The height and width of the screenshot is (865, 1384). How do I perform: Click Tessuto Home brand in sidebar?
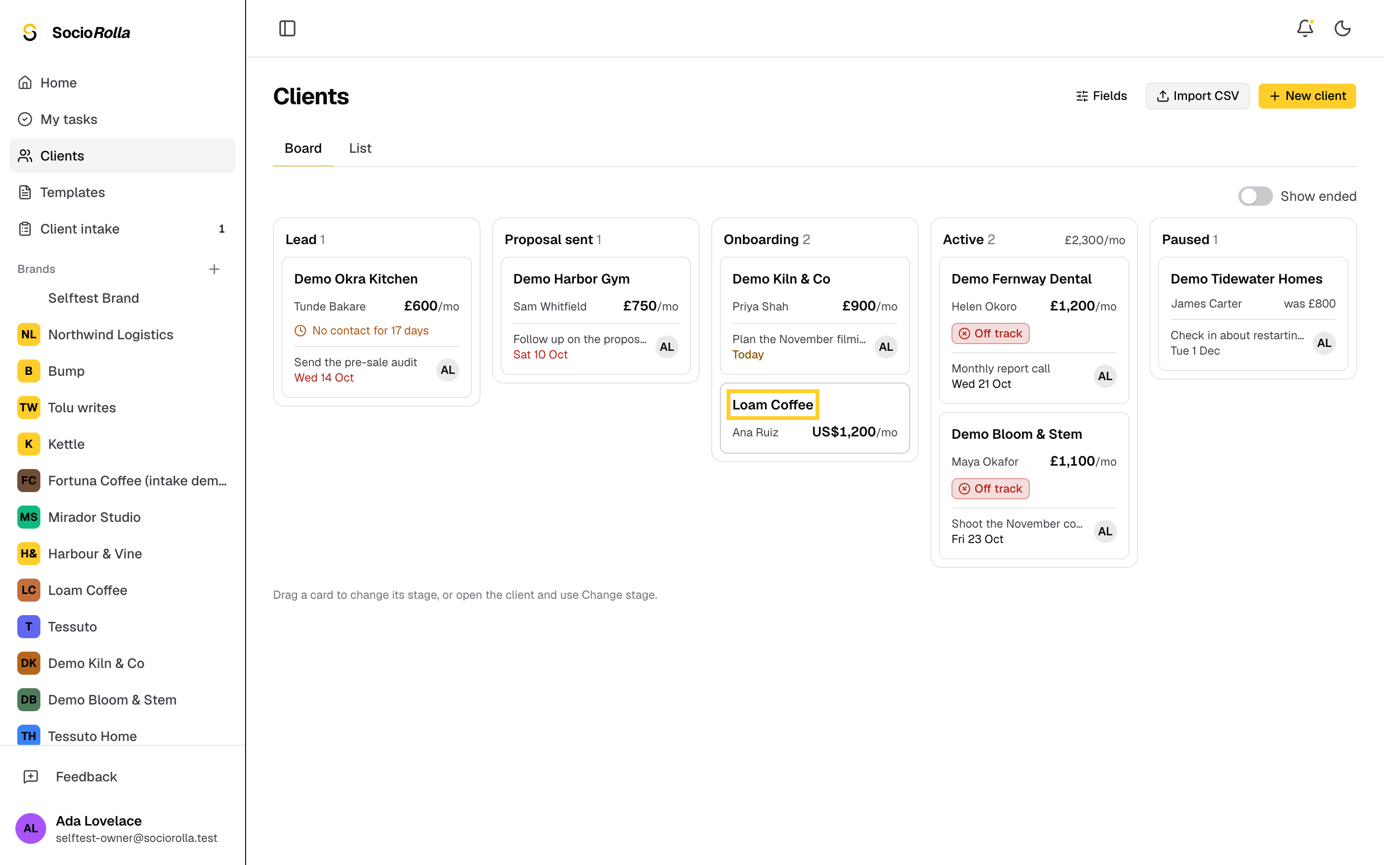pos(123,736)
